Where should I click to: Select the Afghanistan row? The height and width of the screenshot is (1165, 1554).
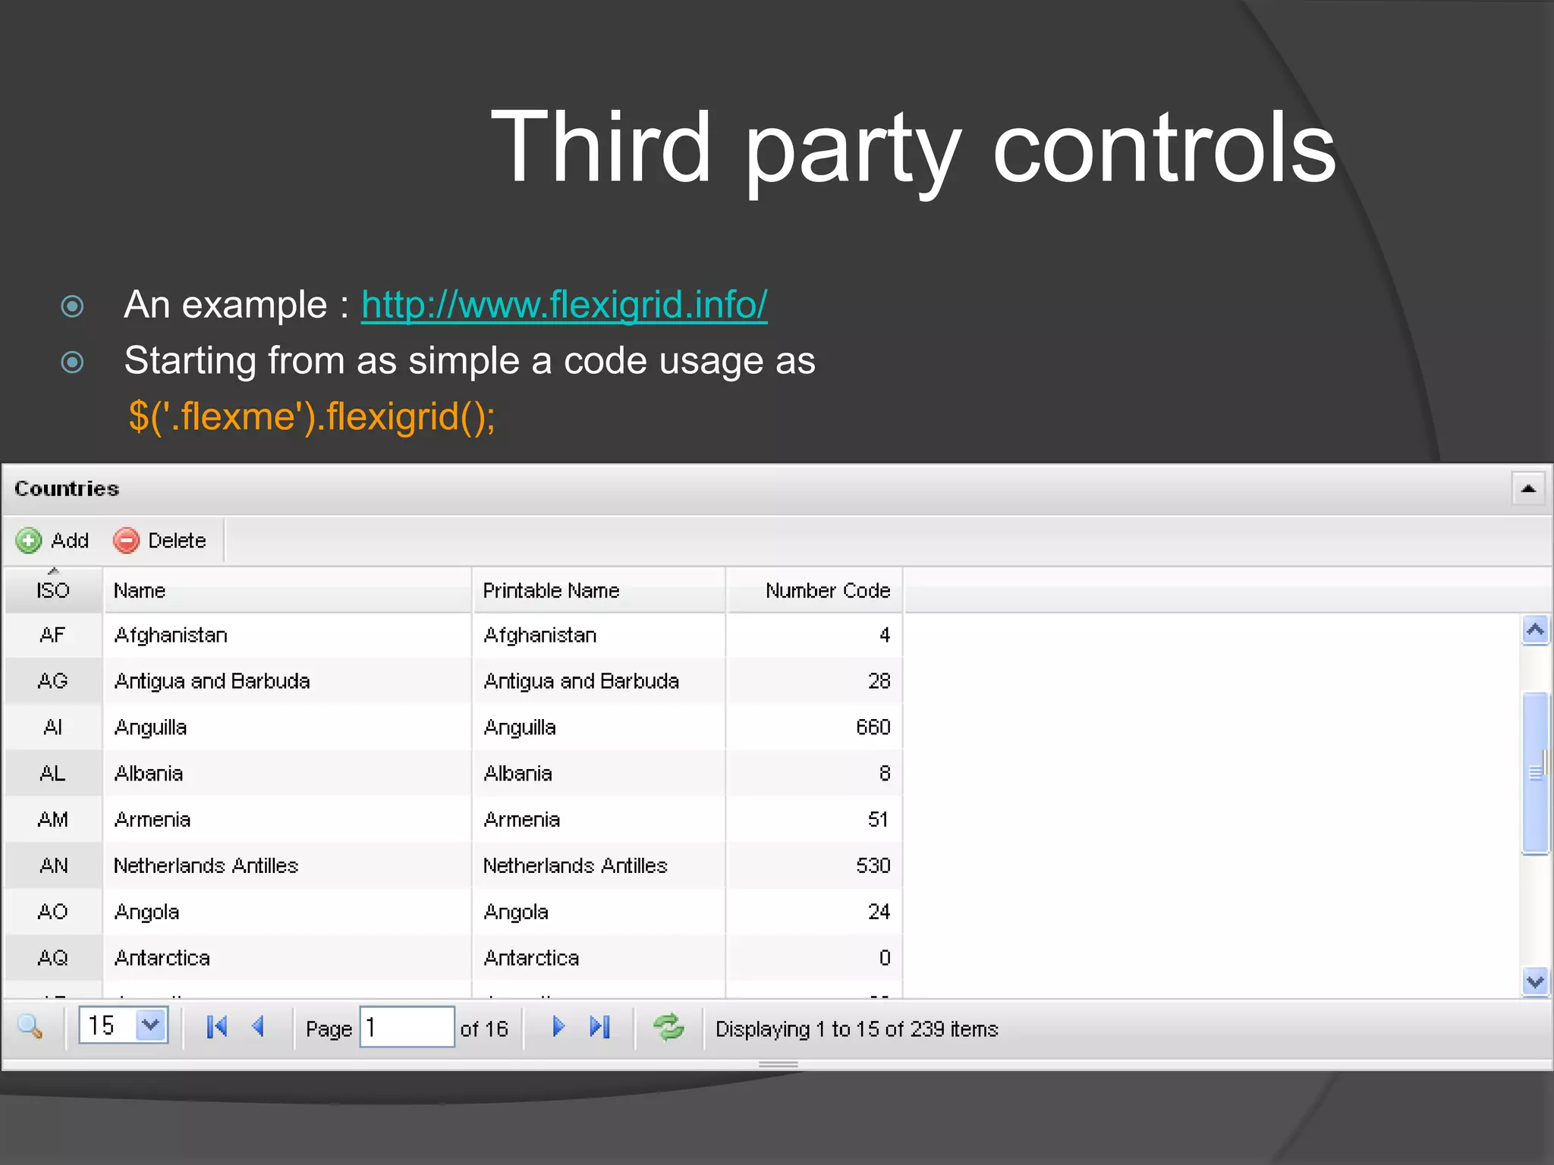click(x=287, y=636)
